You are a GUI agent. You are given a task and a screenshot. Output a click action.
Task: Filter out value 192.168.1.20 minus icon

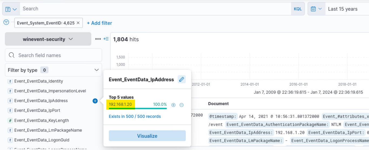(182, 105)
